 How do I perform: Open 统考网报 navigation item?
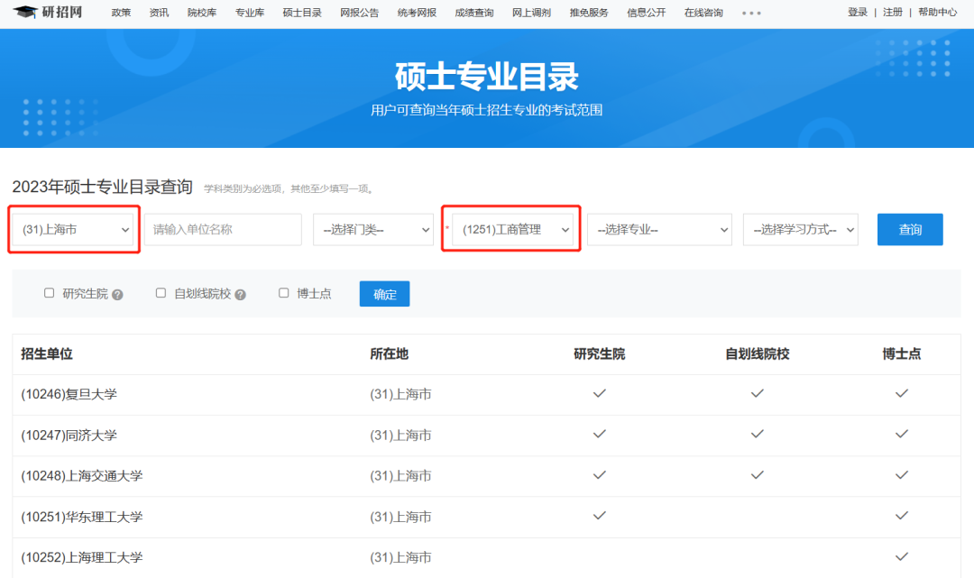point(417,13)
